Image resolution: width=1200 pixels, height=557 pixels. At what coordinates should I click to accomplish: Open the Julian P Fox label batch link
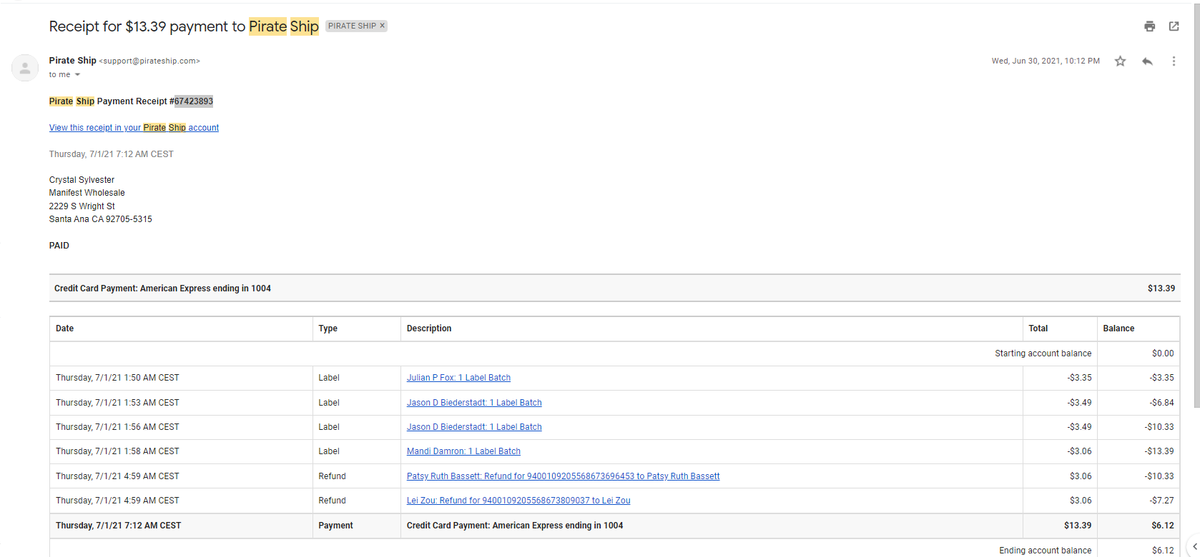[x=458, y=378]
